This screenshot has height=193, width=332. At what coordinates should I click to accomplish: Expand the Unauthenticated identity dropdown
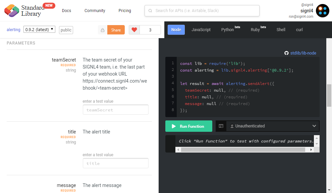[x=273, y=126]
